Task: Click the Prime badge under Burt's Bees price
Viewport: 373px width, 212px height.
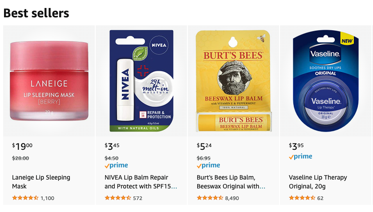Action: (208, 165)
